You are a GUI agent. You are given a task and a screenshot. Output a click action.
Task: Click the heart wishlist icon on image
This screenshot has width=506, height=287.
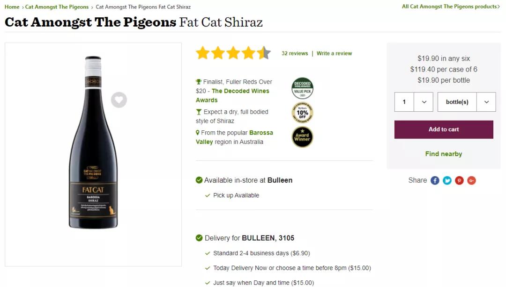119,100
